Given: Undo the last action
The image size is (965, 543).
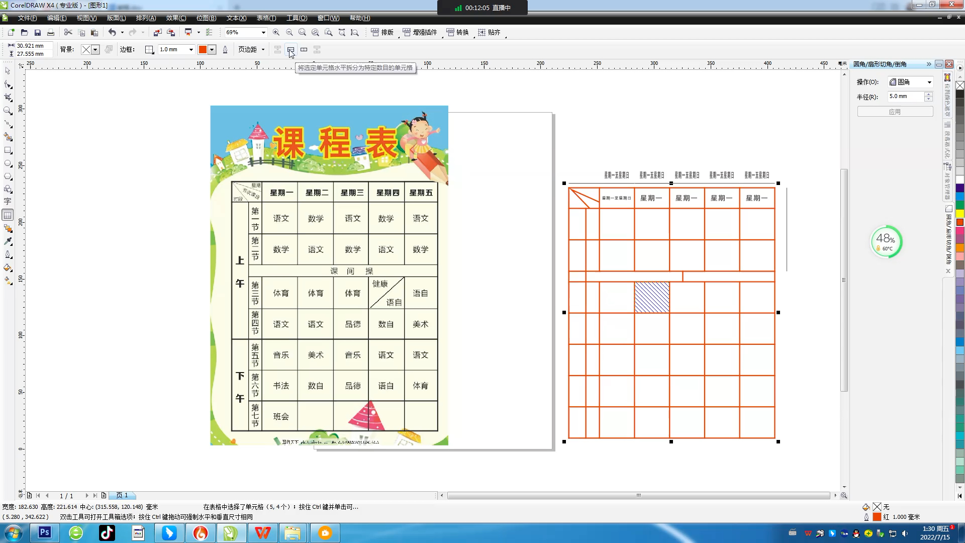Looking at the screenshot, I should (112, 32).
